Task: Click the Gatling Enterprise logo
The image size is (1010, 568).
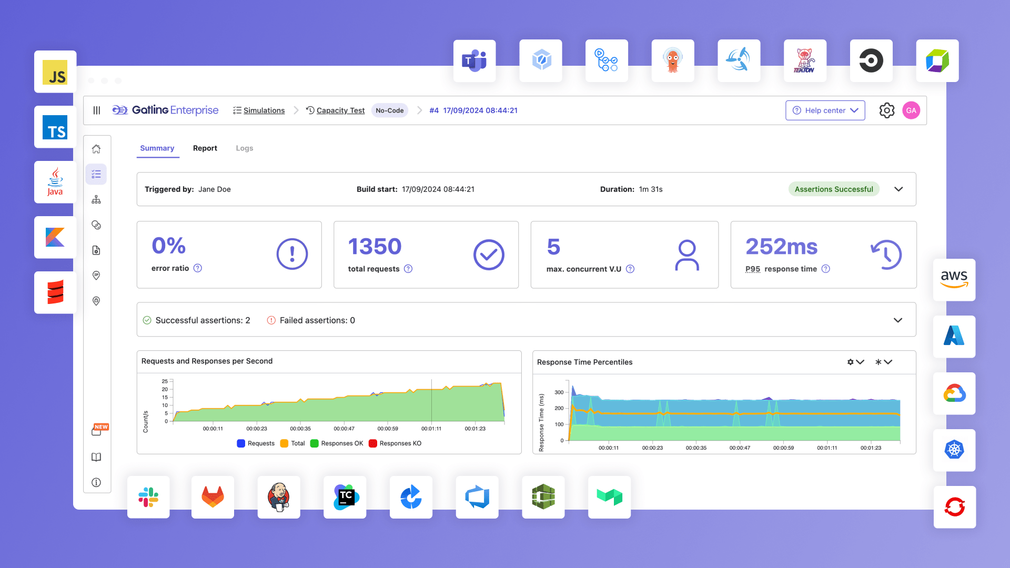Action: coord(165,110)
